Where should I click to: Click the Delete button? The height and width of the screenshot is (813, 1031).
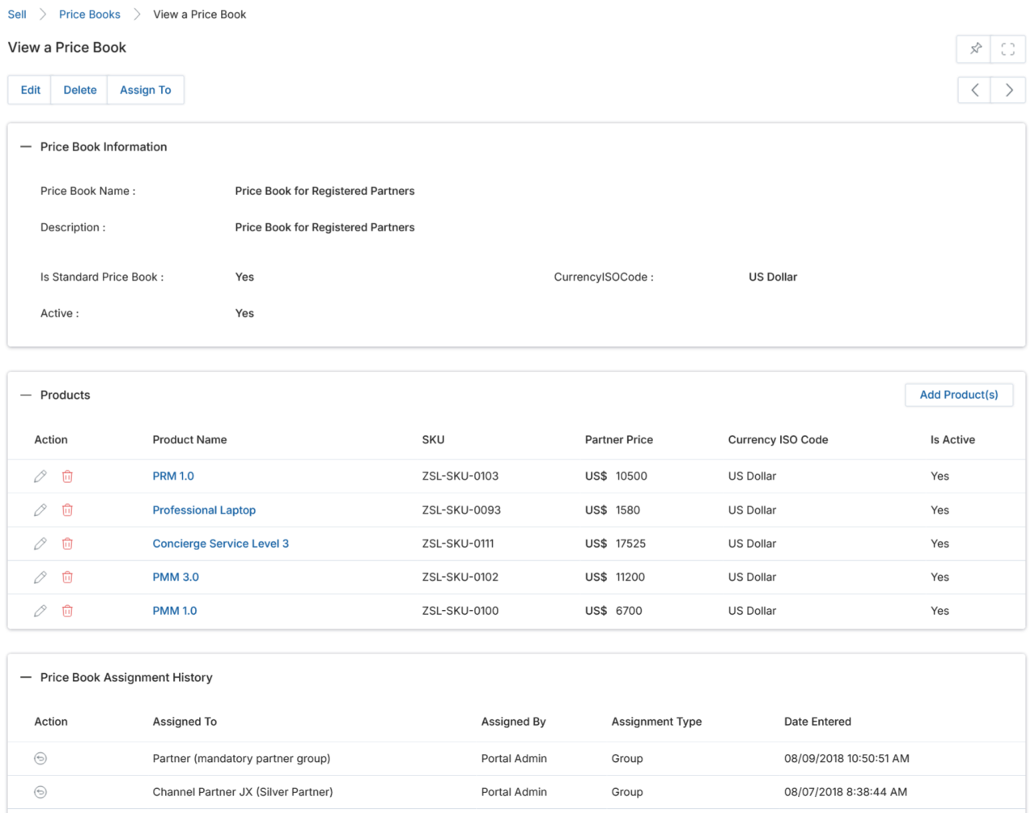point(79,90)
